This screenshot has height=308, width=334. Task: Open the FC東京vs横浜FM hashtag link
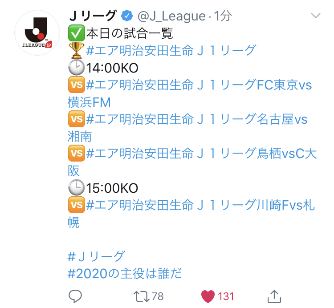[x=190, y=93]
